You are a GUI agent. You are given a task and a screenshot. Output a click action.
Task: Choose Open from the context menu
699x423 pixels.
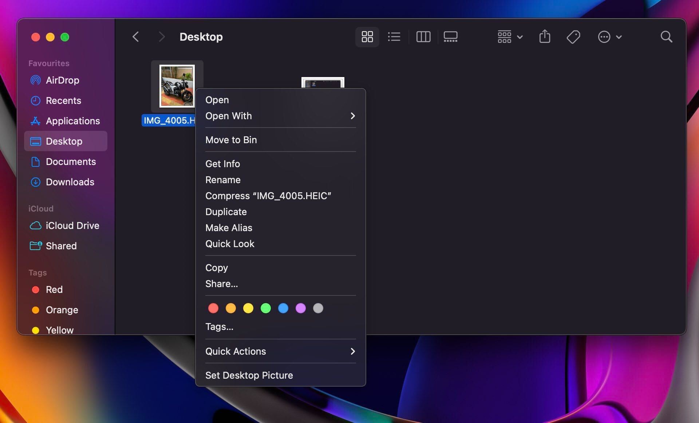(x=280, y=100)
